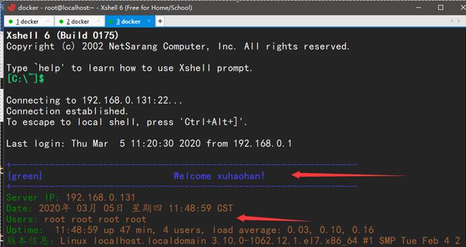Click 'Welcome xuhaohan!' banner text
The width and height of the screenshot is (466, 247).
click(x=219, y=176)
